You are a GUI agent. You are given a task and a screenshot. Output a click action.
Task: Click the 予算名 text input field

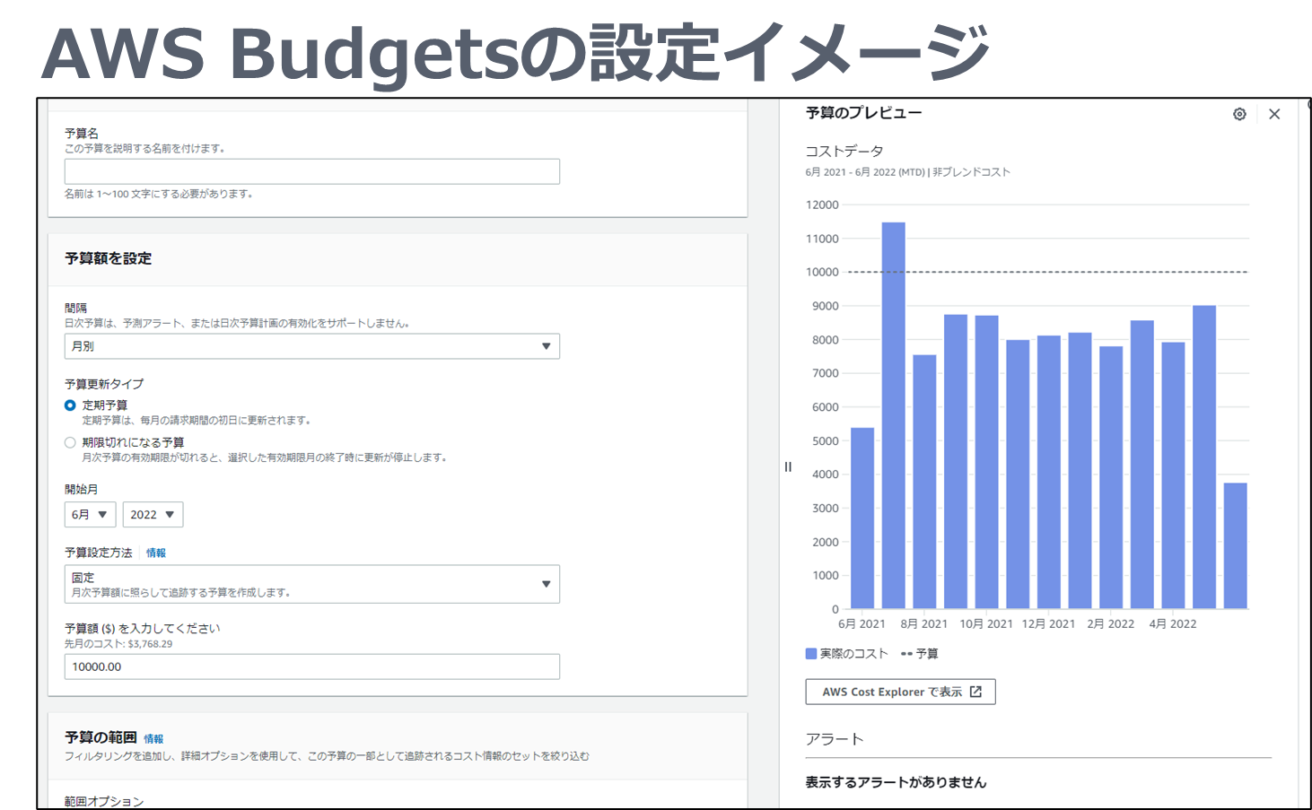click(312, 171)
